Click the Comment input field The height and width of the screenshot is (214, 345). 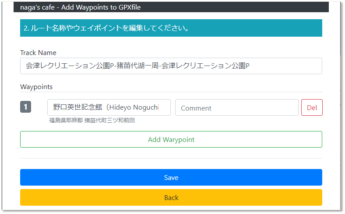(237, 107)
